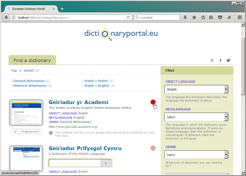
Task: Click the dictionaryportal.eu logo
Action: (x=121, y=34)
